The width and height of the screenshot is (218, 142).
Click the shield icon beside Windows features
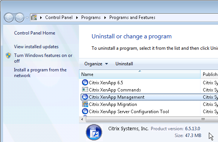click(8, 55)
